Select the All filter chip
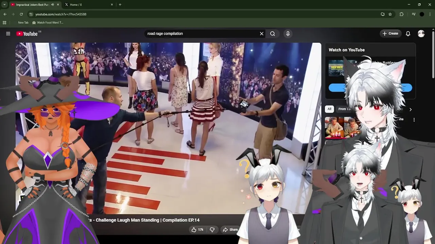The width and height of the screenshot is (435, 244). click(x=329, y=109)
